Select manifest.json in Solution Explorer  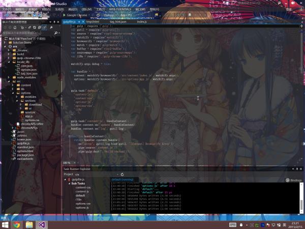pyautogui.click(x=25, y=147)
